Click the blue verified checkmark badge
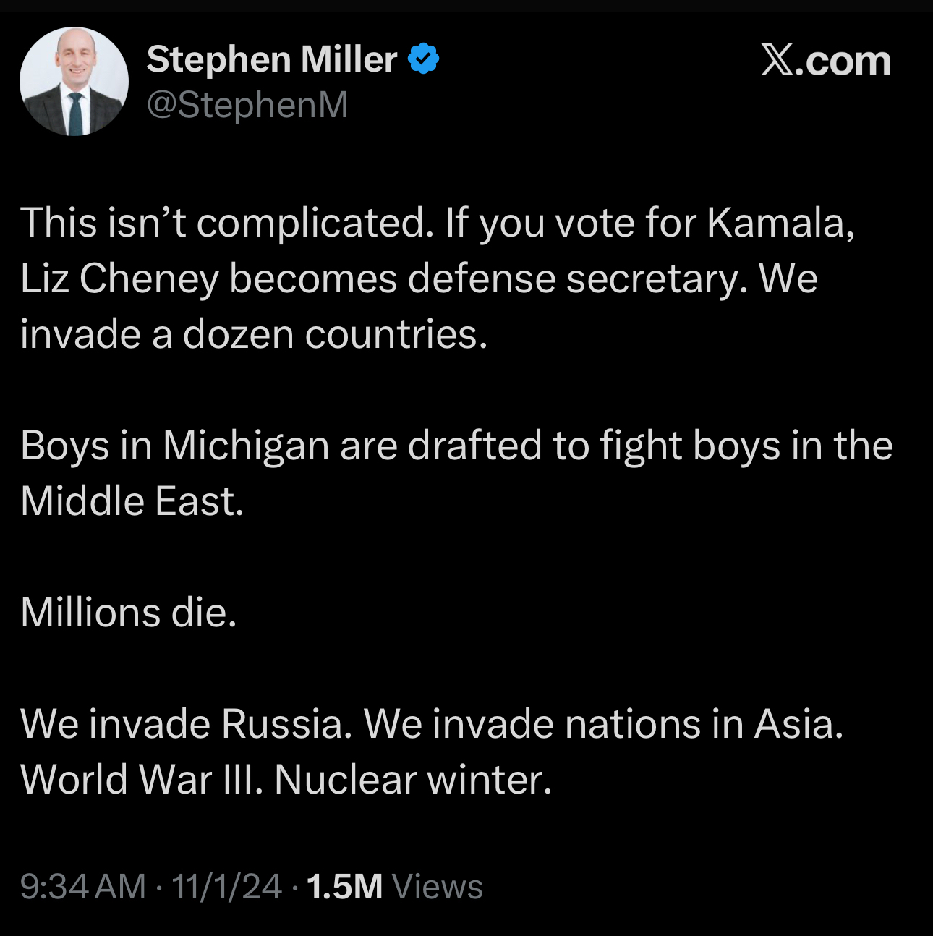Screen dimensions: 933x936 click(424, 59)
